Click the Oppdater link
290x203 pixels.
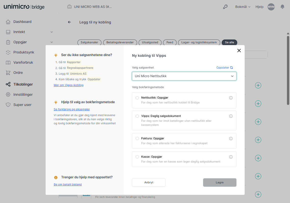point(223,68)
